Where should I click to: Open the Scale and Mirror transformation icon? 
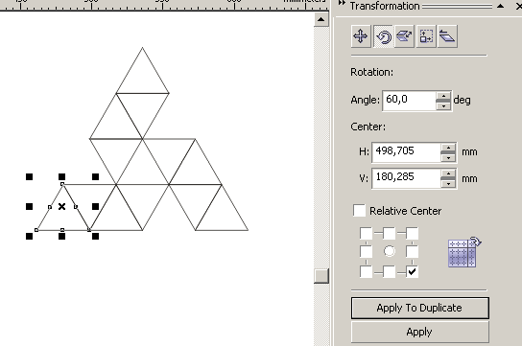point(405,36)
